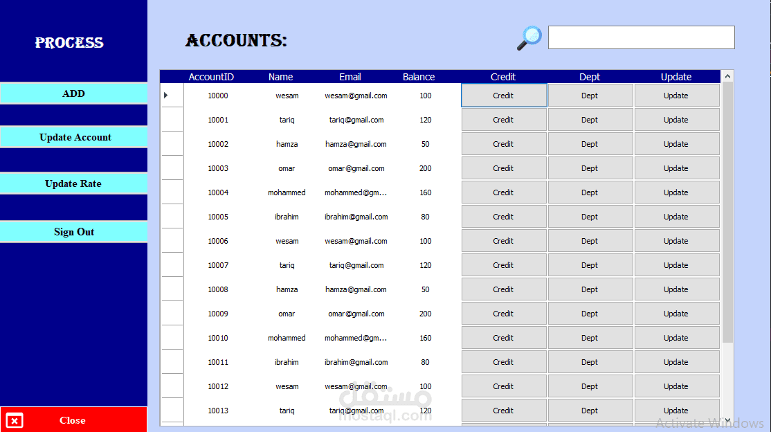Click Credit for account 10007

pyautogui.click(x=504, y=265)
